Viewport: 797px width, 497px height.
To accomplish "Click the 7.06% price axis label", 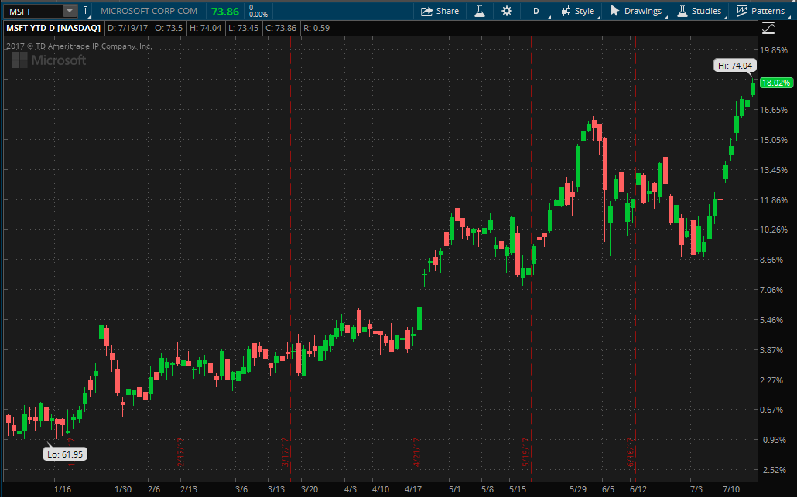I will click(x=771, y=290).
